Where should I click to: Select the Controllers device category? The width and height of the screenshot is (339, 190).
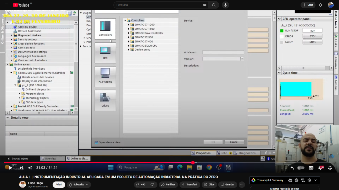105,29
